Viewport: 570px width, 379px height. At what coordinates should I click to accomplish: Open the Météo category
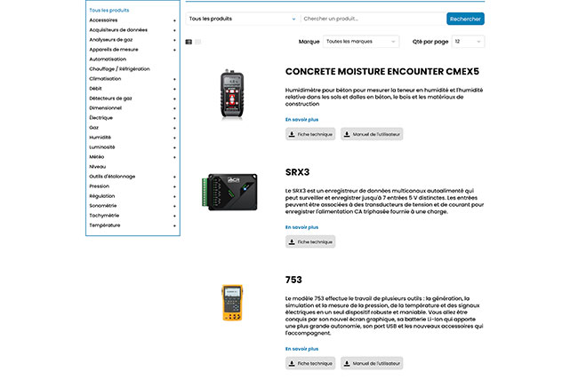coord(97,157)
